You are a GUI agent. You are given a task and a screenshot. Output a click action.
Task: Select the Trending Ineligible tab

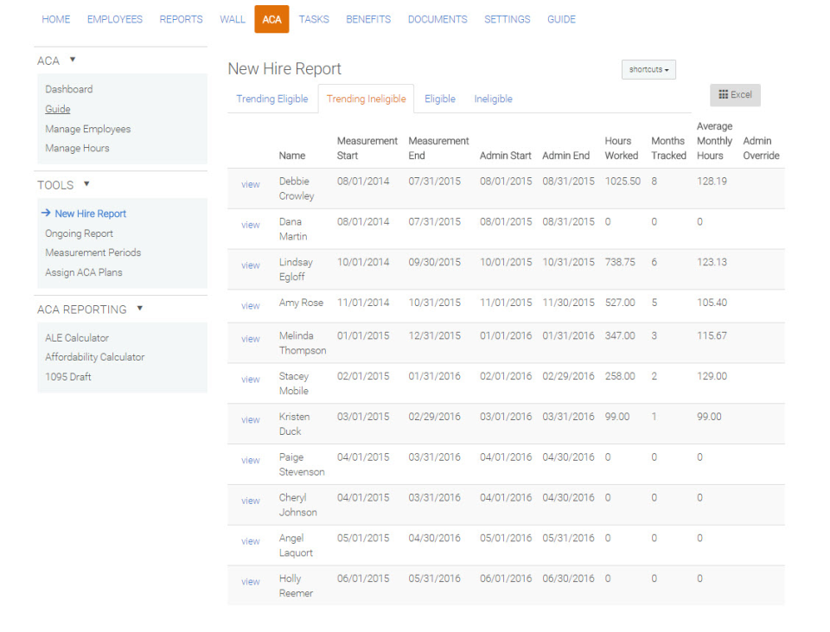click(367, 99)
